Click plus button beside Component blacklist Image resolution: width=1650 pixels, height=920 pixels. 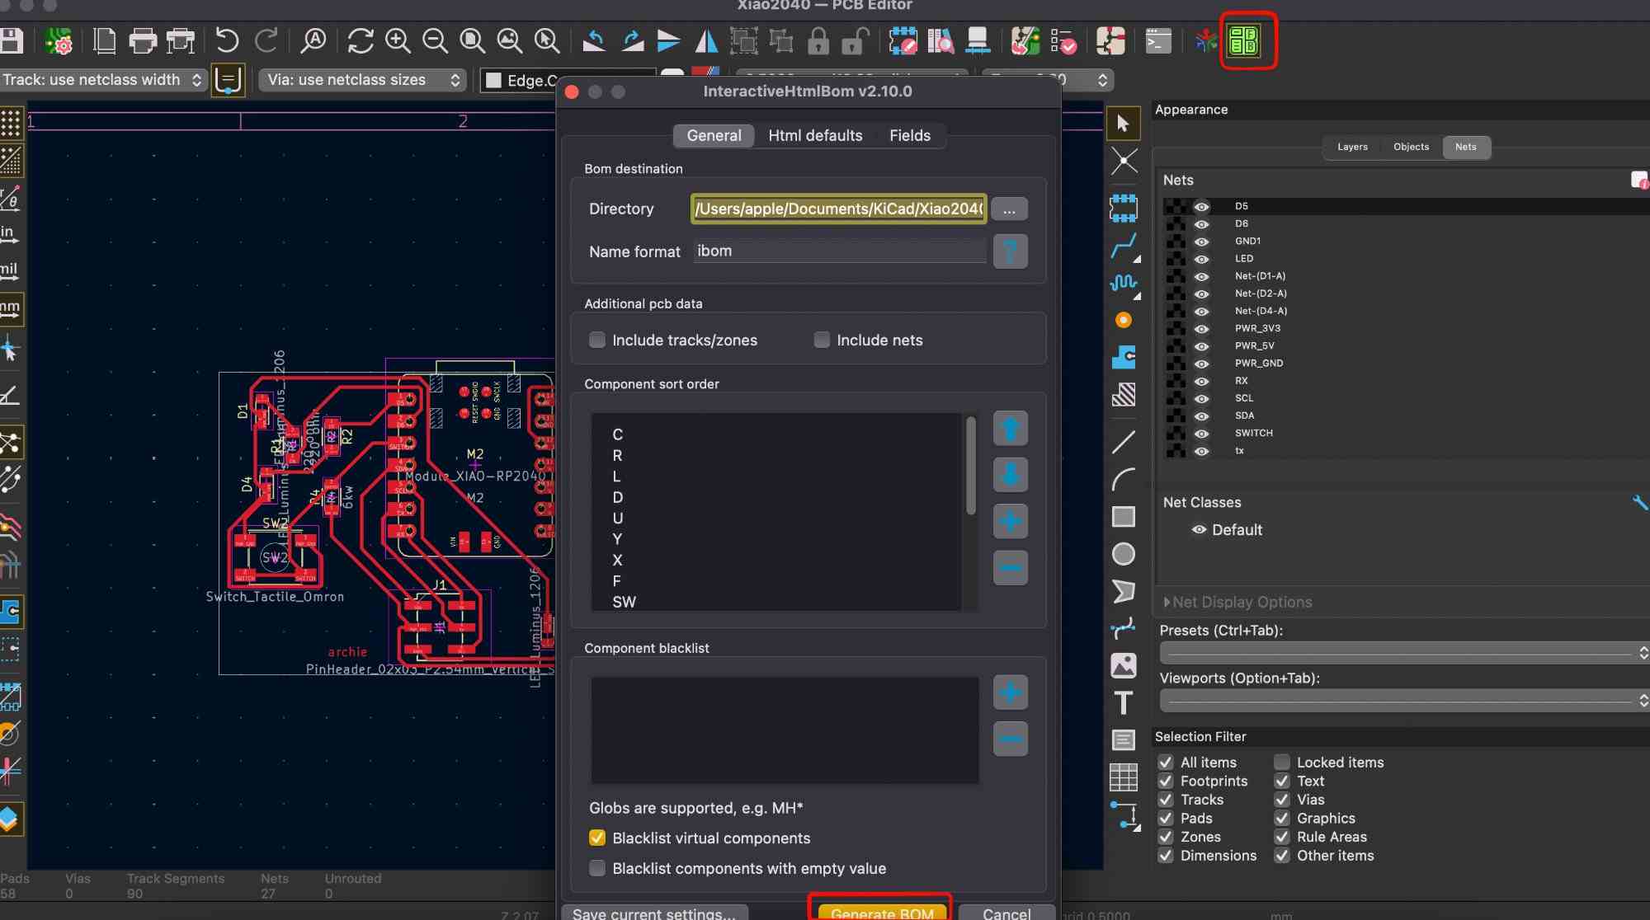1010,692
